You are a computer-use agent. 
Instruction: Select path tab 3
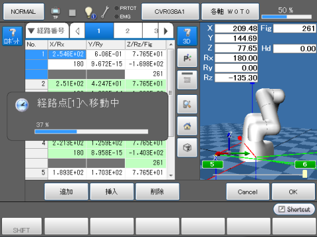(x=151, y=31)
